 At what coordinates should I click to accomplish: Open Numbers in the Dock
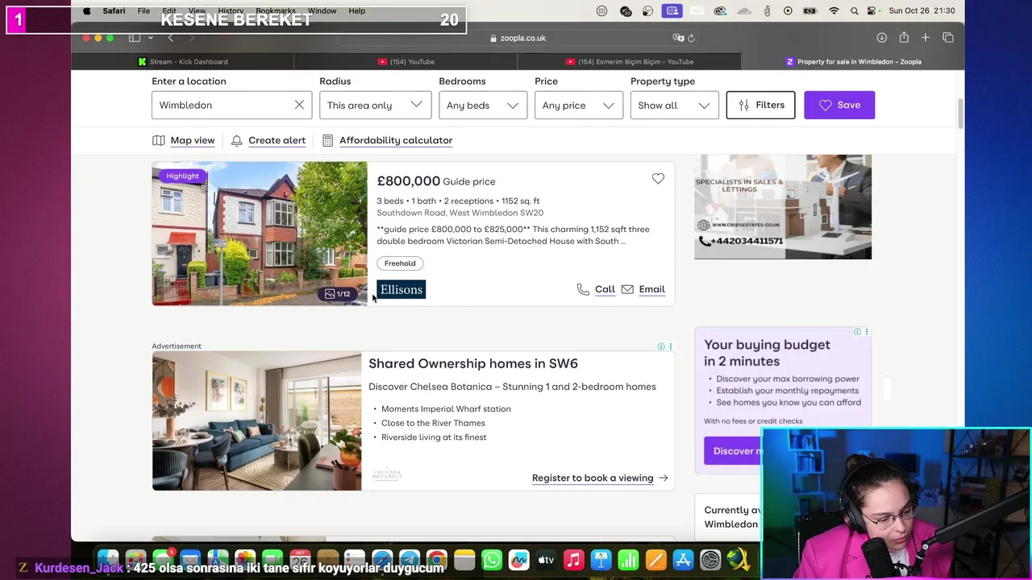[x=628, y=559]
